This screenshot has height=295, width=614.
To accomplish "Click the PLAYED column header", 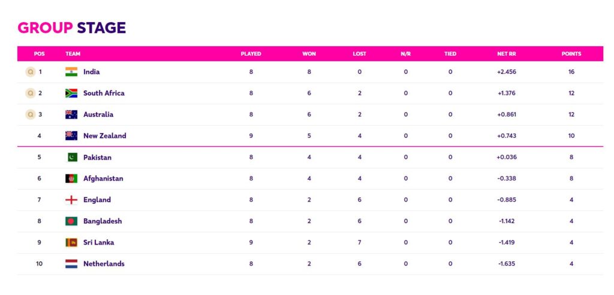I will [251, 54].
